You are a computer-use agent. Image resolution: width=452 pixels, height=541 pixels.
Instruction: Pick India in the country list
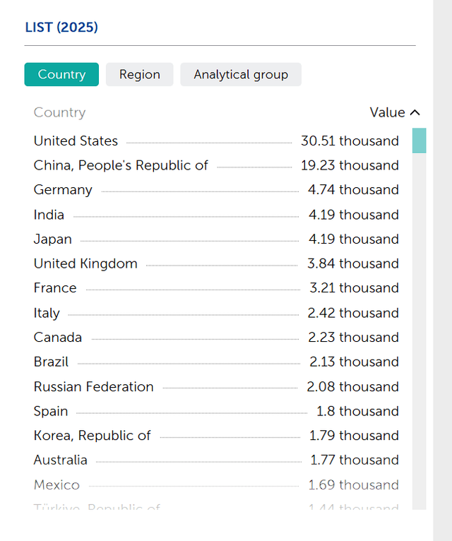point(49,215)
